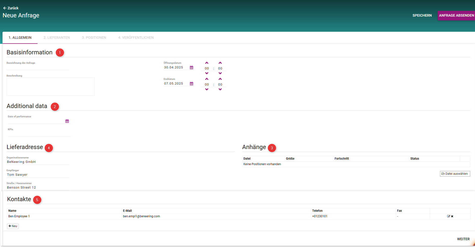Open calendar picker for Enddatum

191,84
